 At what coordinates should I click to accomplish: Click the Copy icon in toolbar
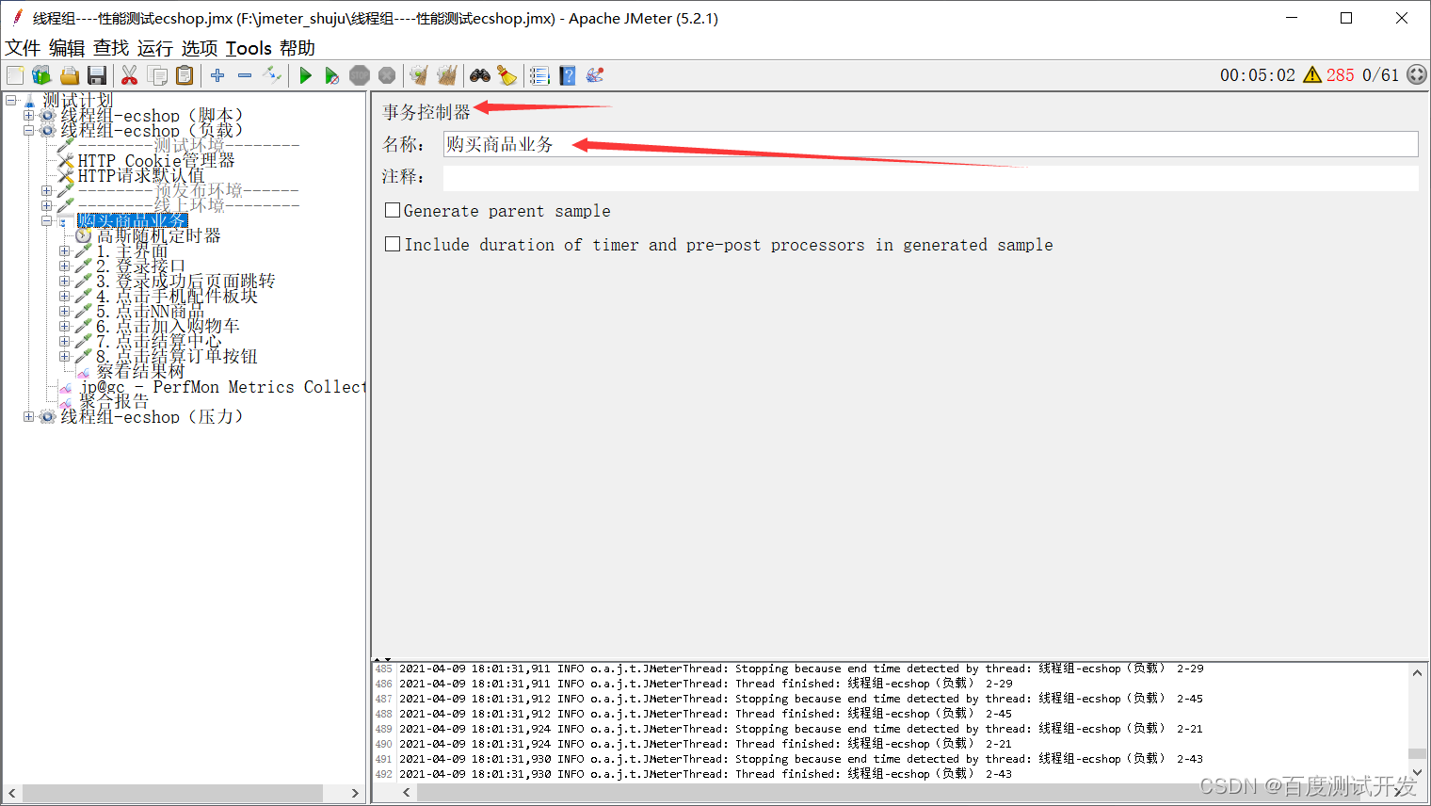pyautogui.click(x=157, y=75)
